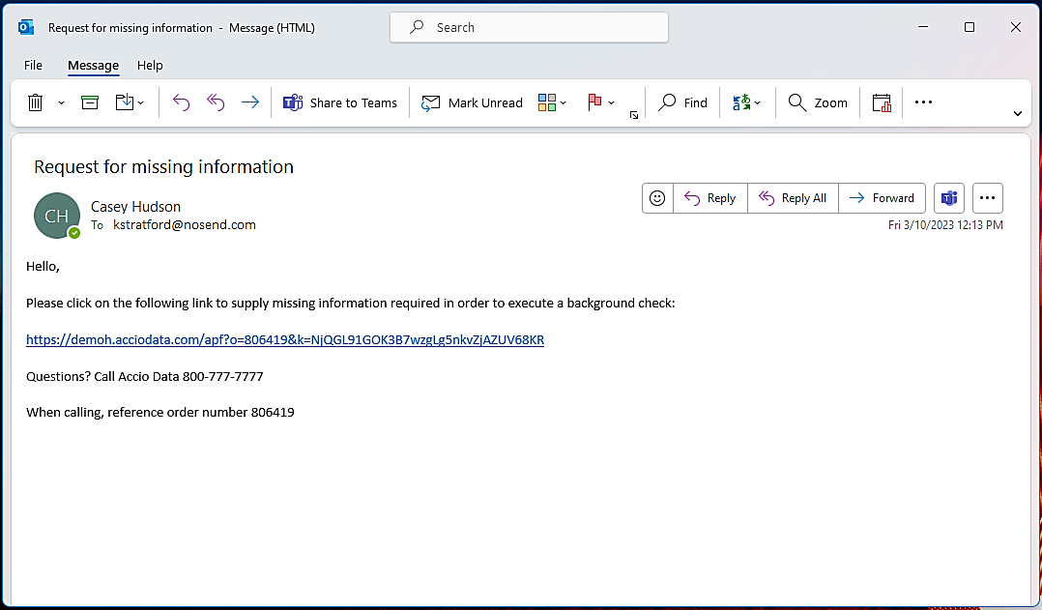The width and height of the screenshot is (1042, 610).
Task: Open the Follow Up flag dropdown arrow
Action: coord(611,103)
